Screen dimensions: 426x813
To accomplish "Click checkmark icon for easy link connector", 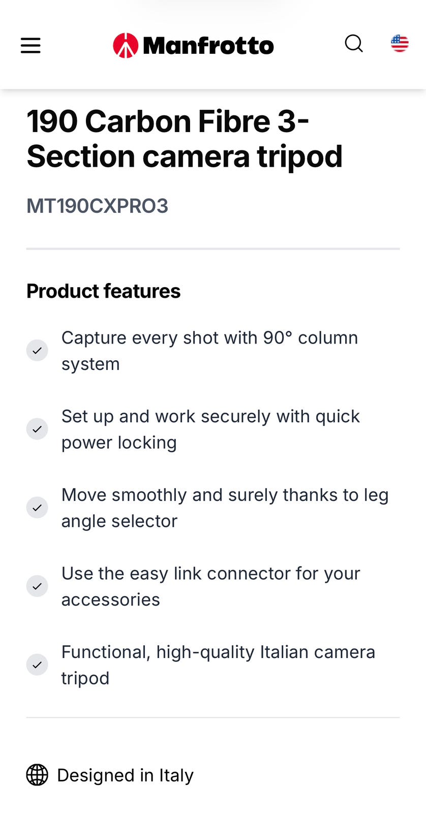I will click(x=37, y=586).
